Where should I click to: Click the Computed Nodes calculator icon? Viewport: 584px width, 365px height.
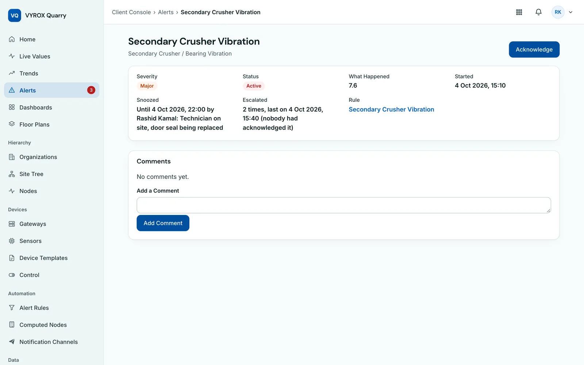pyautogui.click(x=12, y=325)
